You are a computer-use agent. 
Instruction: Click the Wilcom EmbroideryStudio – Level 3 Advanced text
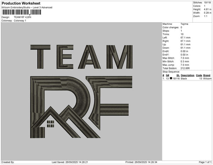click(x=27, y=7)
